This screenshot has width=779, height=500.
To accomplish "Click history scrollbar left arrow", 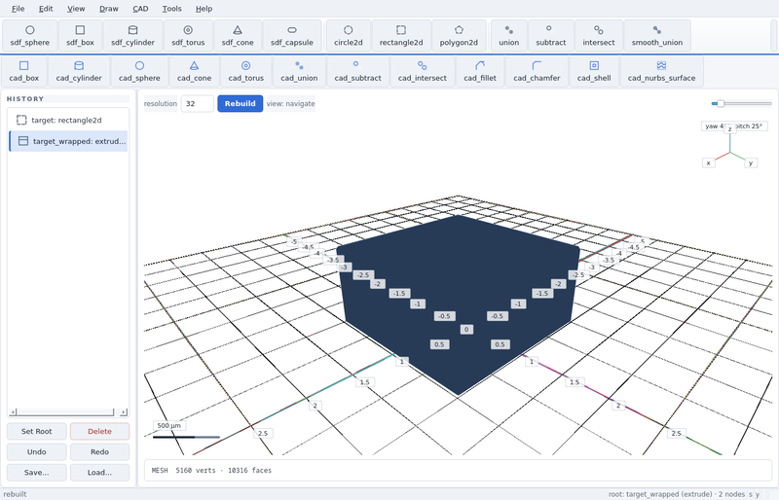I will (13, 412).
